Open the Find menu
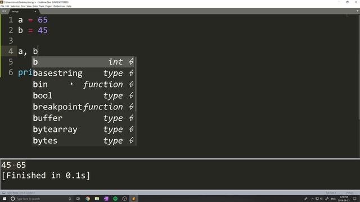The height and width of the screenshot is (202, 360). pos(23,6)
